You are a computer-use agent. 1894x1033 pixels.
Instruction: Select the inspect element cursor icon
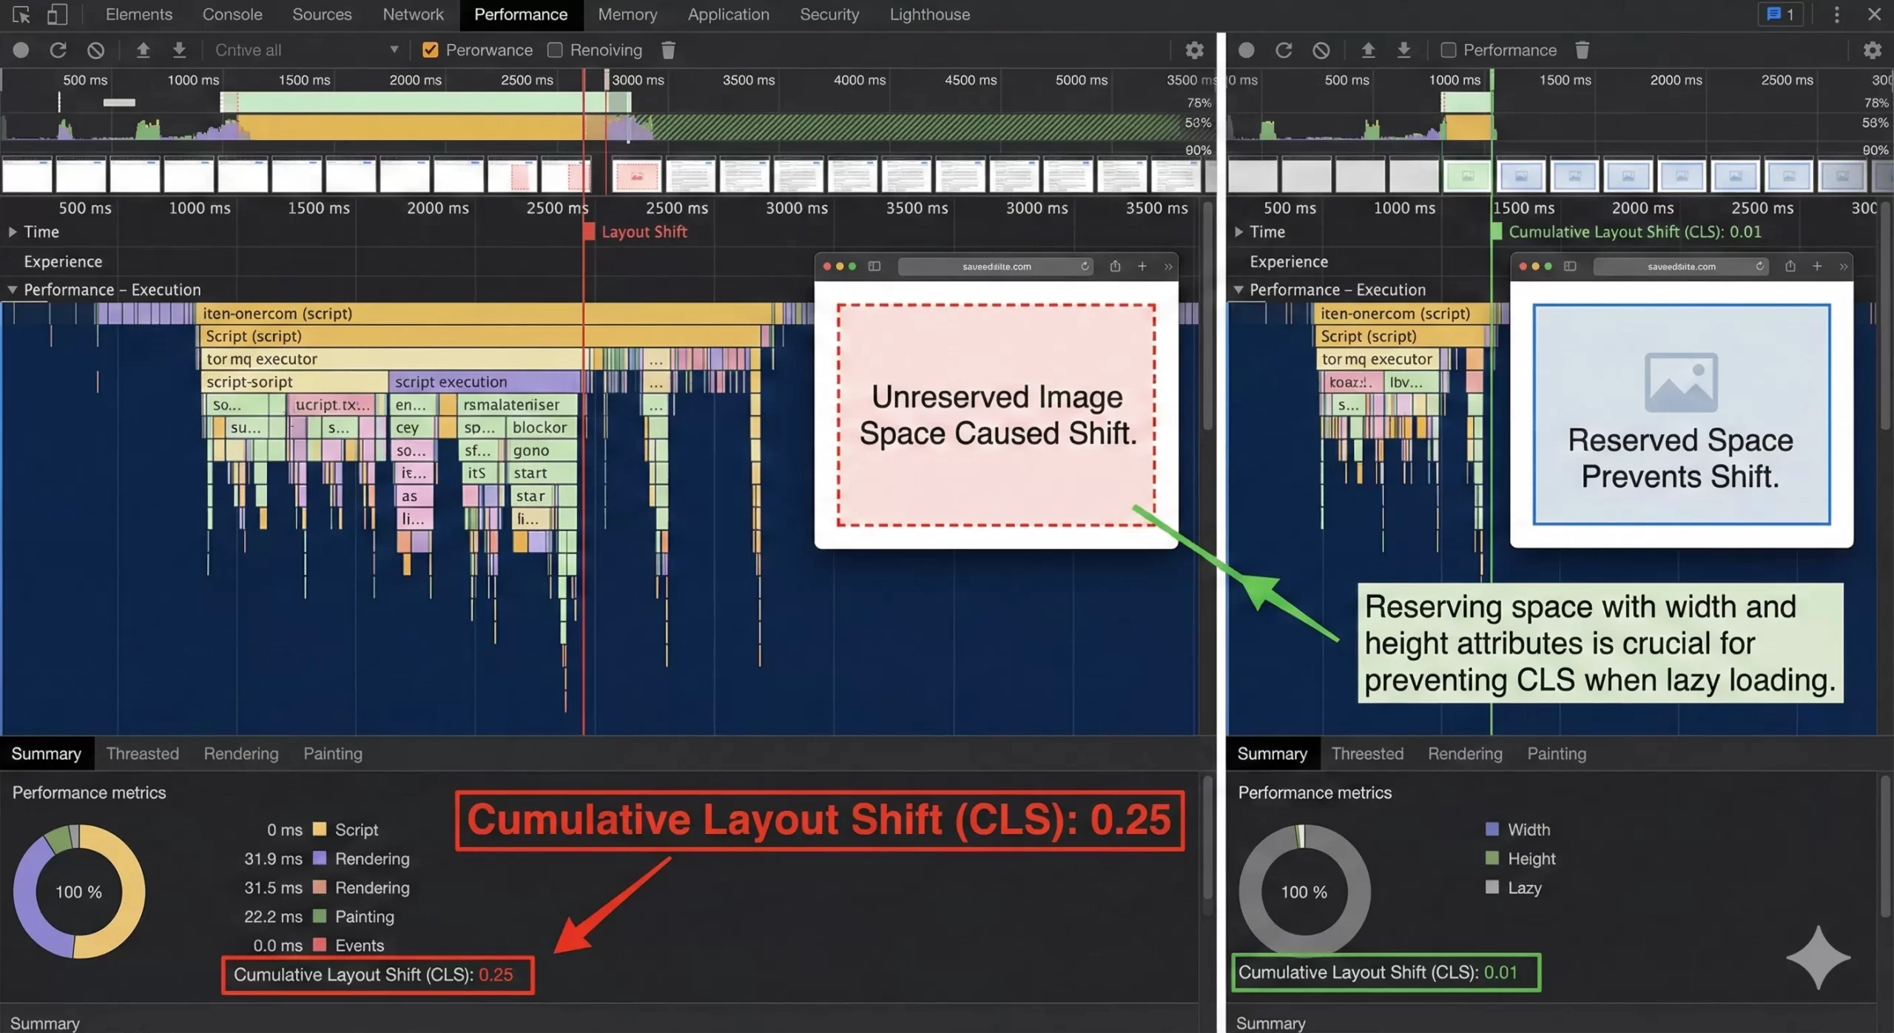coord(20,14)
